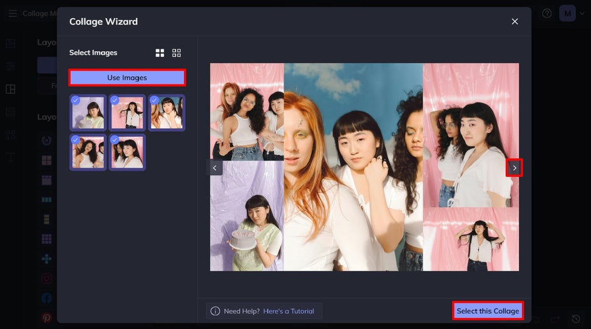Click the cake photo in collage preview
591x329 pixels.
tap(247, 216)
